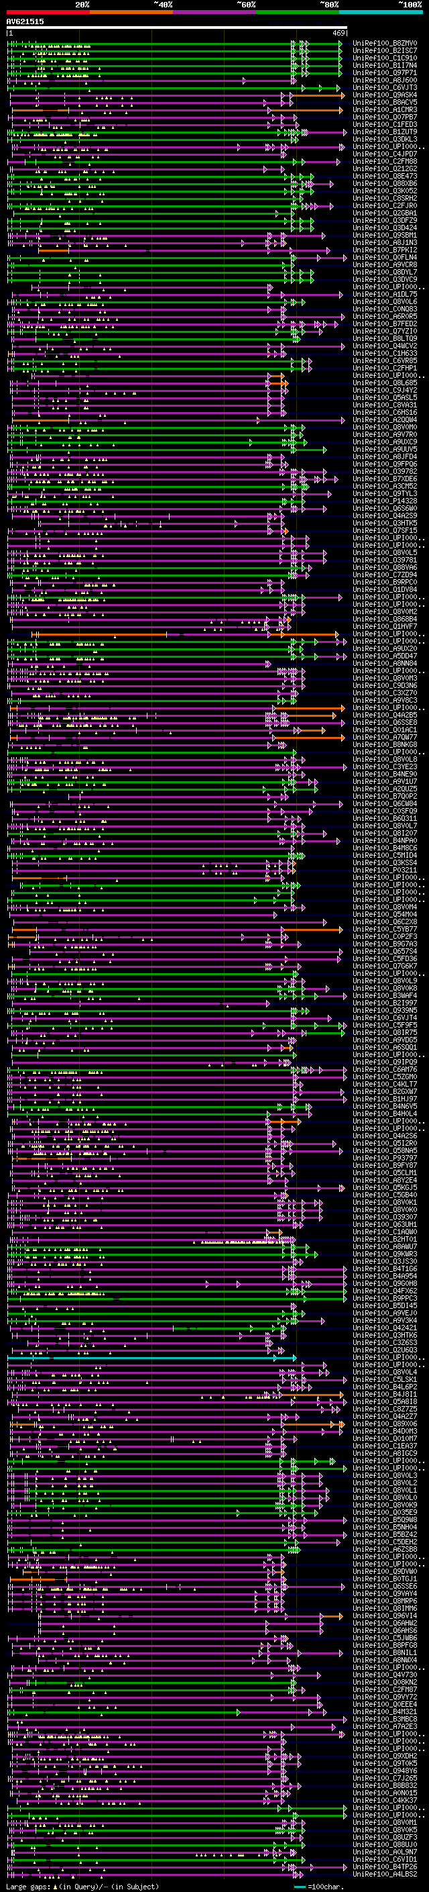
Task: Select hit UniRef100_A8J600
Action: (x=384, y=80)
